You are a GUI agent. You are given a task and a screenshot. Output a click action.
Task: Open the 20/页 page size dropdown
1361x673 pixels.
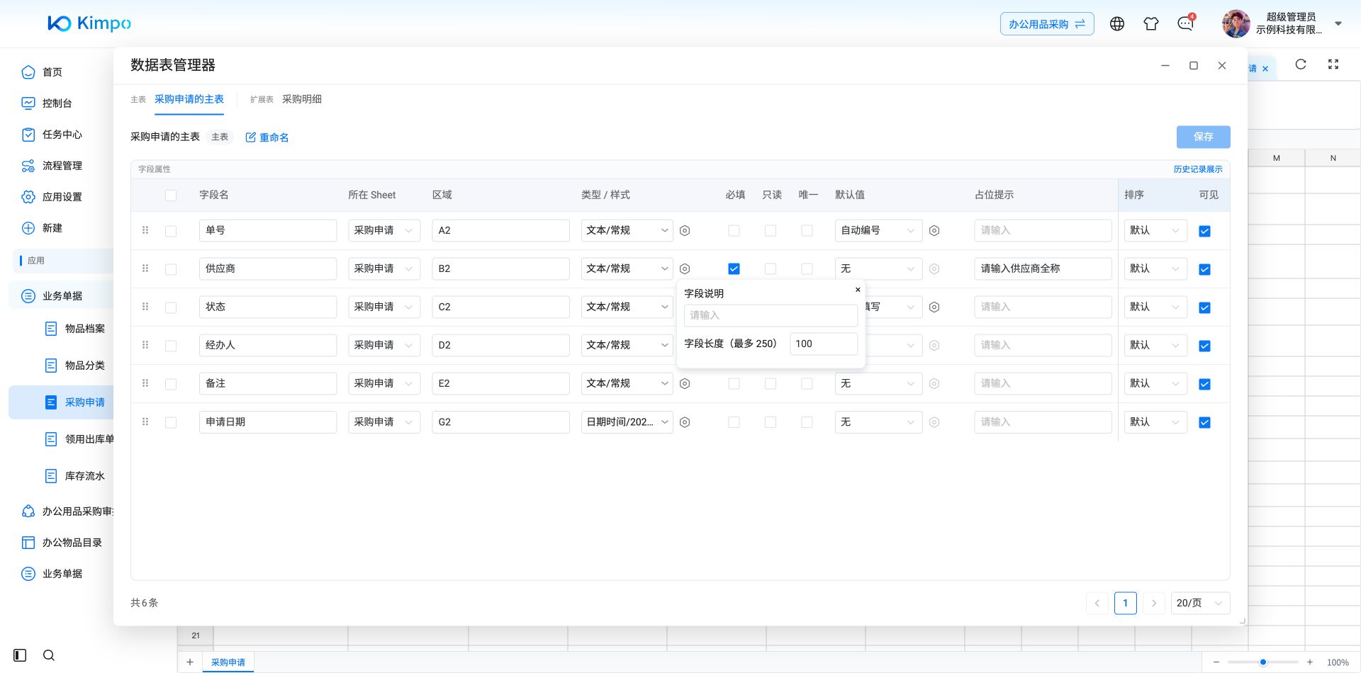coord(1200,604)
